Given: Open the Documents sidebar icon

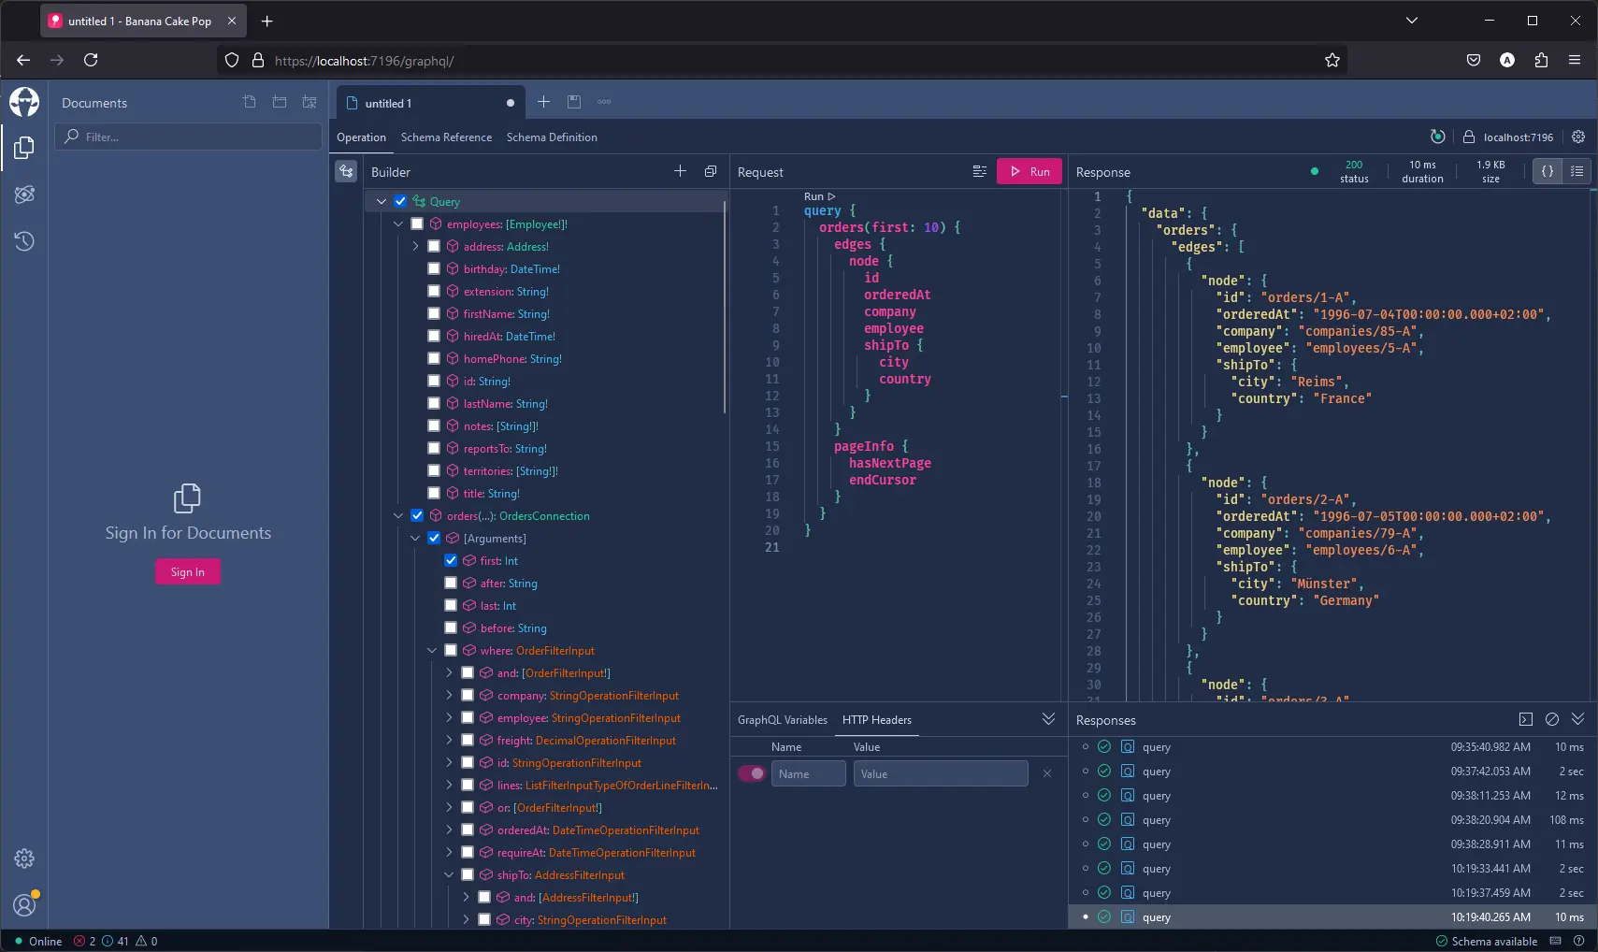Looking at the screenshot, I should pyautogui.click(x=24, y=148).
